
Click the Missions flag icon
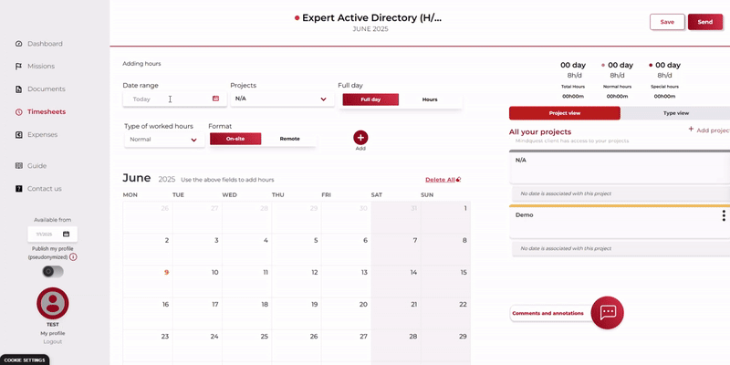[x=18, y=66]
